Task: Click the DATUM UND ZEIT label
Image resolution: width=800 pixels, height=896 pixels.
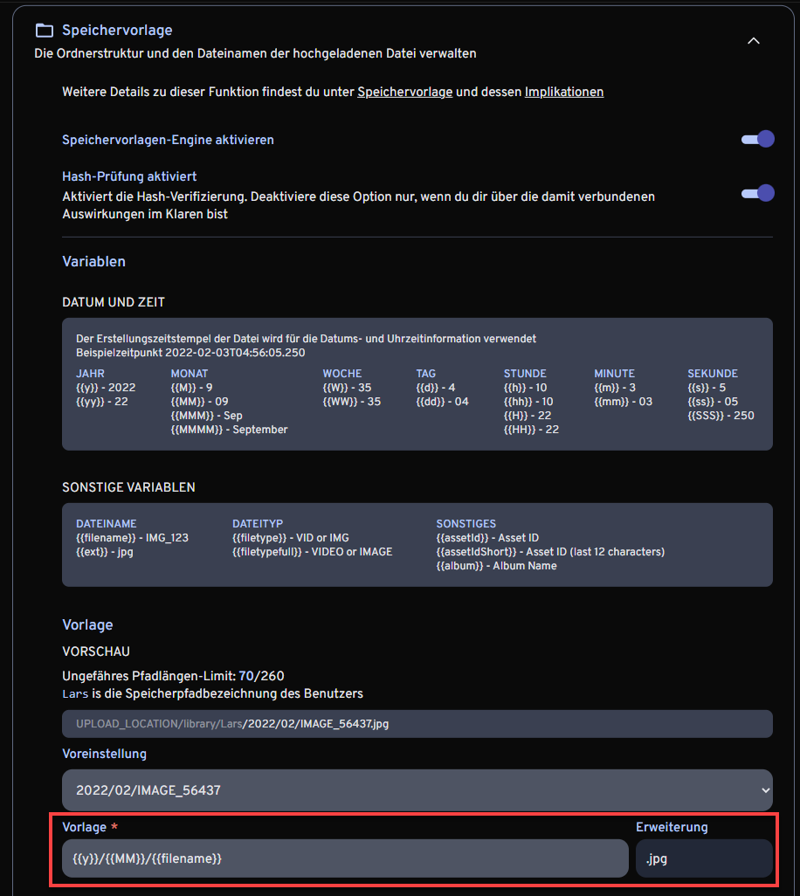Action: [x=114, y=302]
